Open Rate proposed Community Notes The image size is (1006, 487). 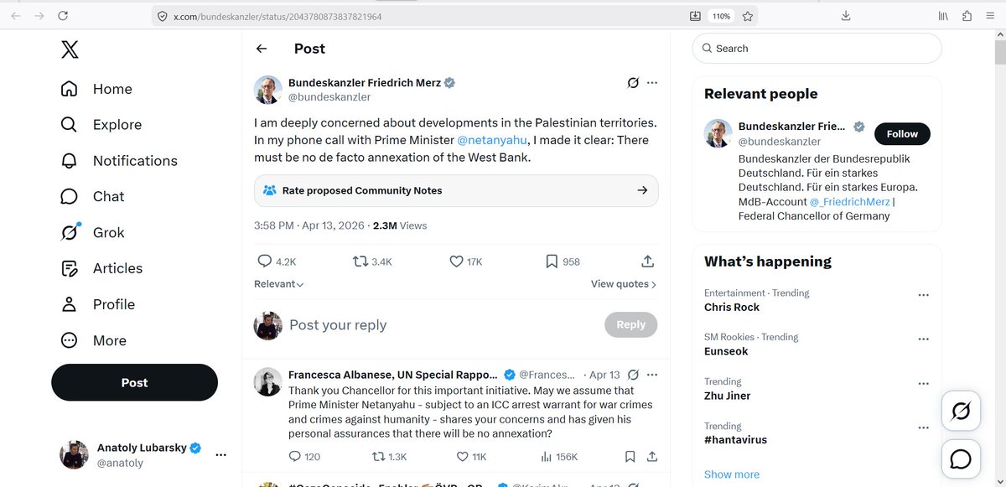(x=456, y=190)
